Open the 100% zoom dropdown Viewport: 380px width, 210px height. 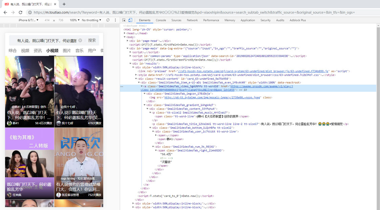coord(74,20)
